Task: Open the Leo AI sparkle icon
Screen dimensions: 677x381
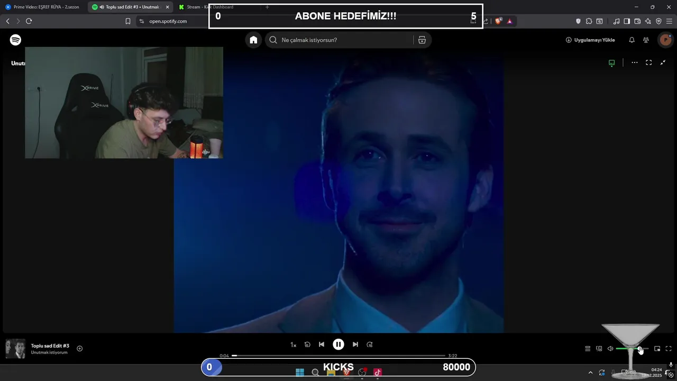Action: 648,21
